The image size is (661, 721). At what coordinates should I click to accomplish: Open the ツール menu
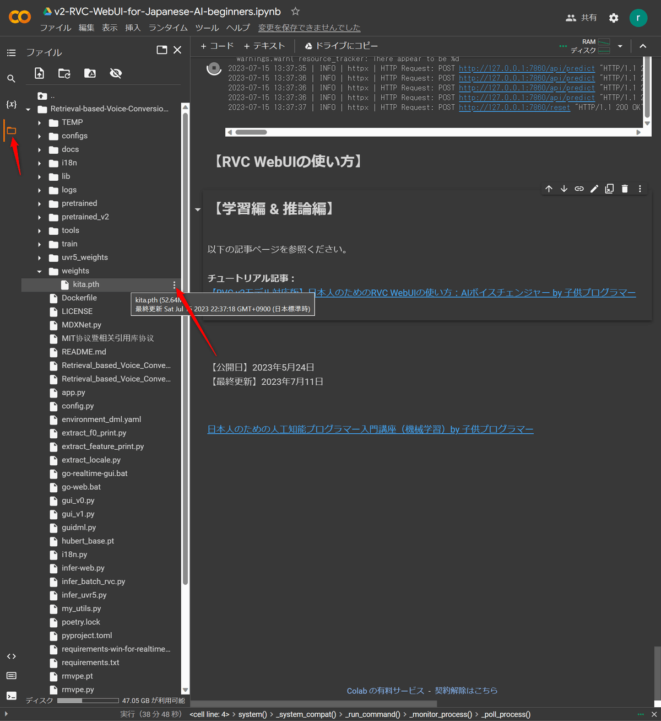207,28
